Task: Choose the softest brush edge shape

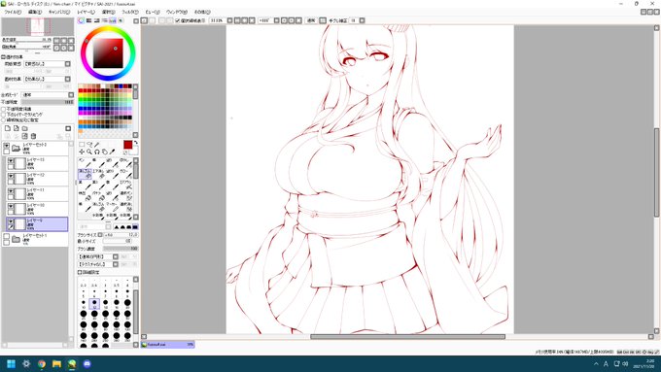Action: click(117, 226)
